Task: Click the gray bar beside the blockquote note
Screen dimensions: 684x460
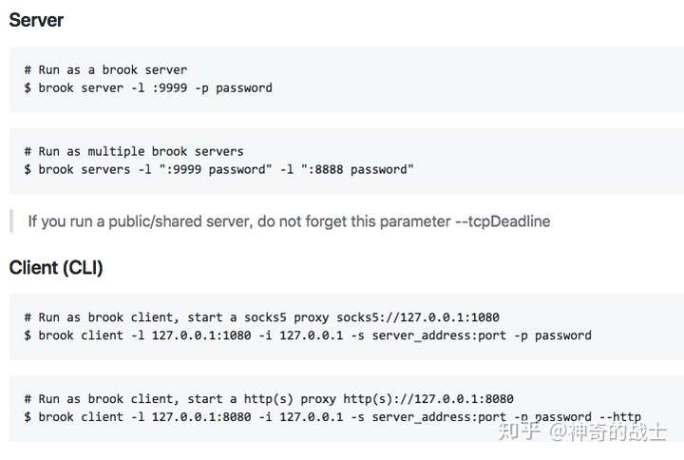Action: [10, 221]
